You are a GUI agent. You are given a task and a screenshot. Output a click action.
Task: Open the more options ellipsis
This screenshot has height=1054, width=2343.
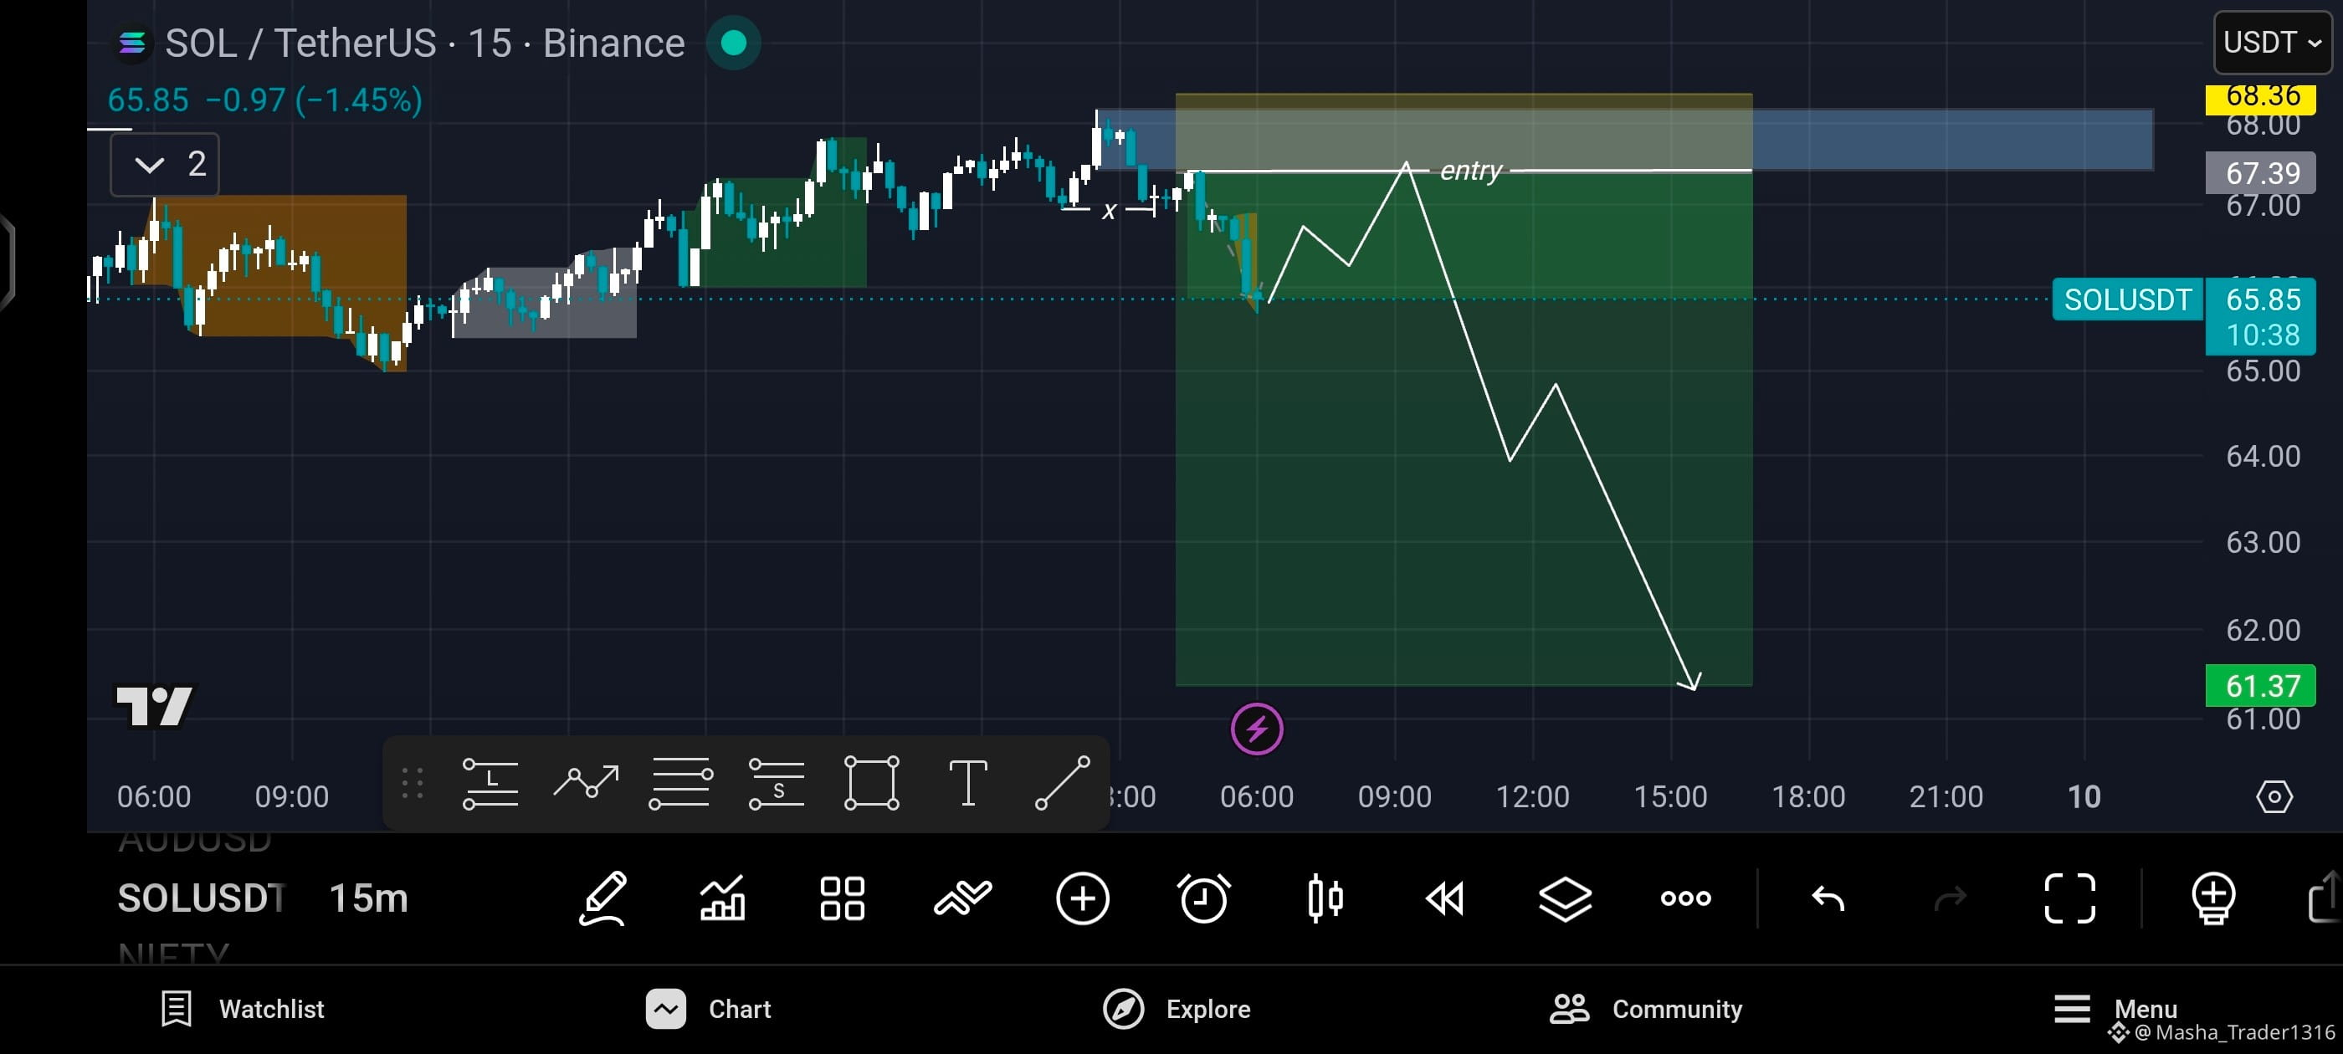click(x=1685, y=898)
